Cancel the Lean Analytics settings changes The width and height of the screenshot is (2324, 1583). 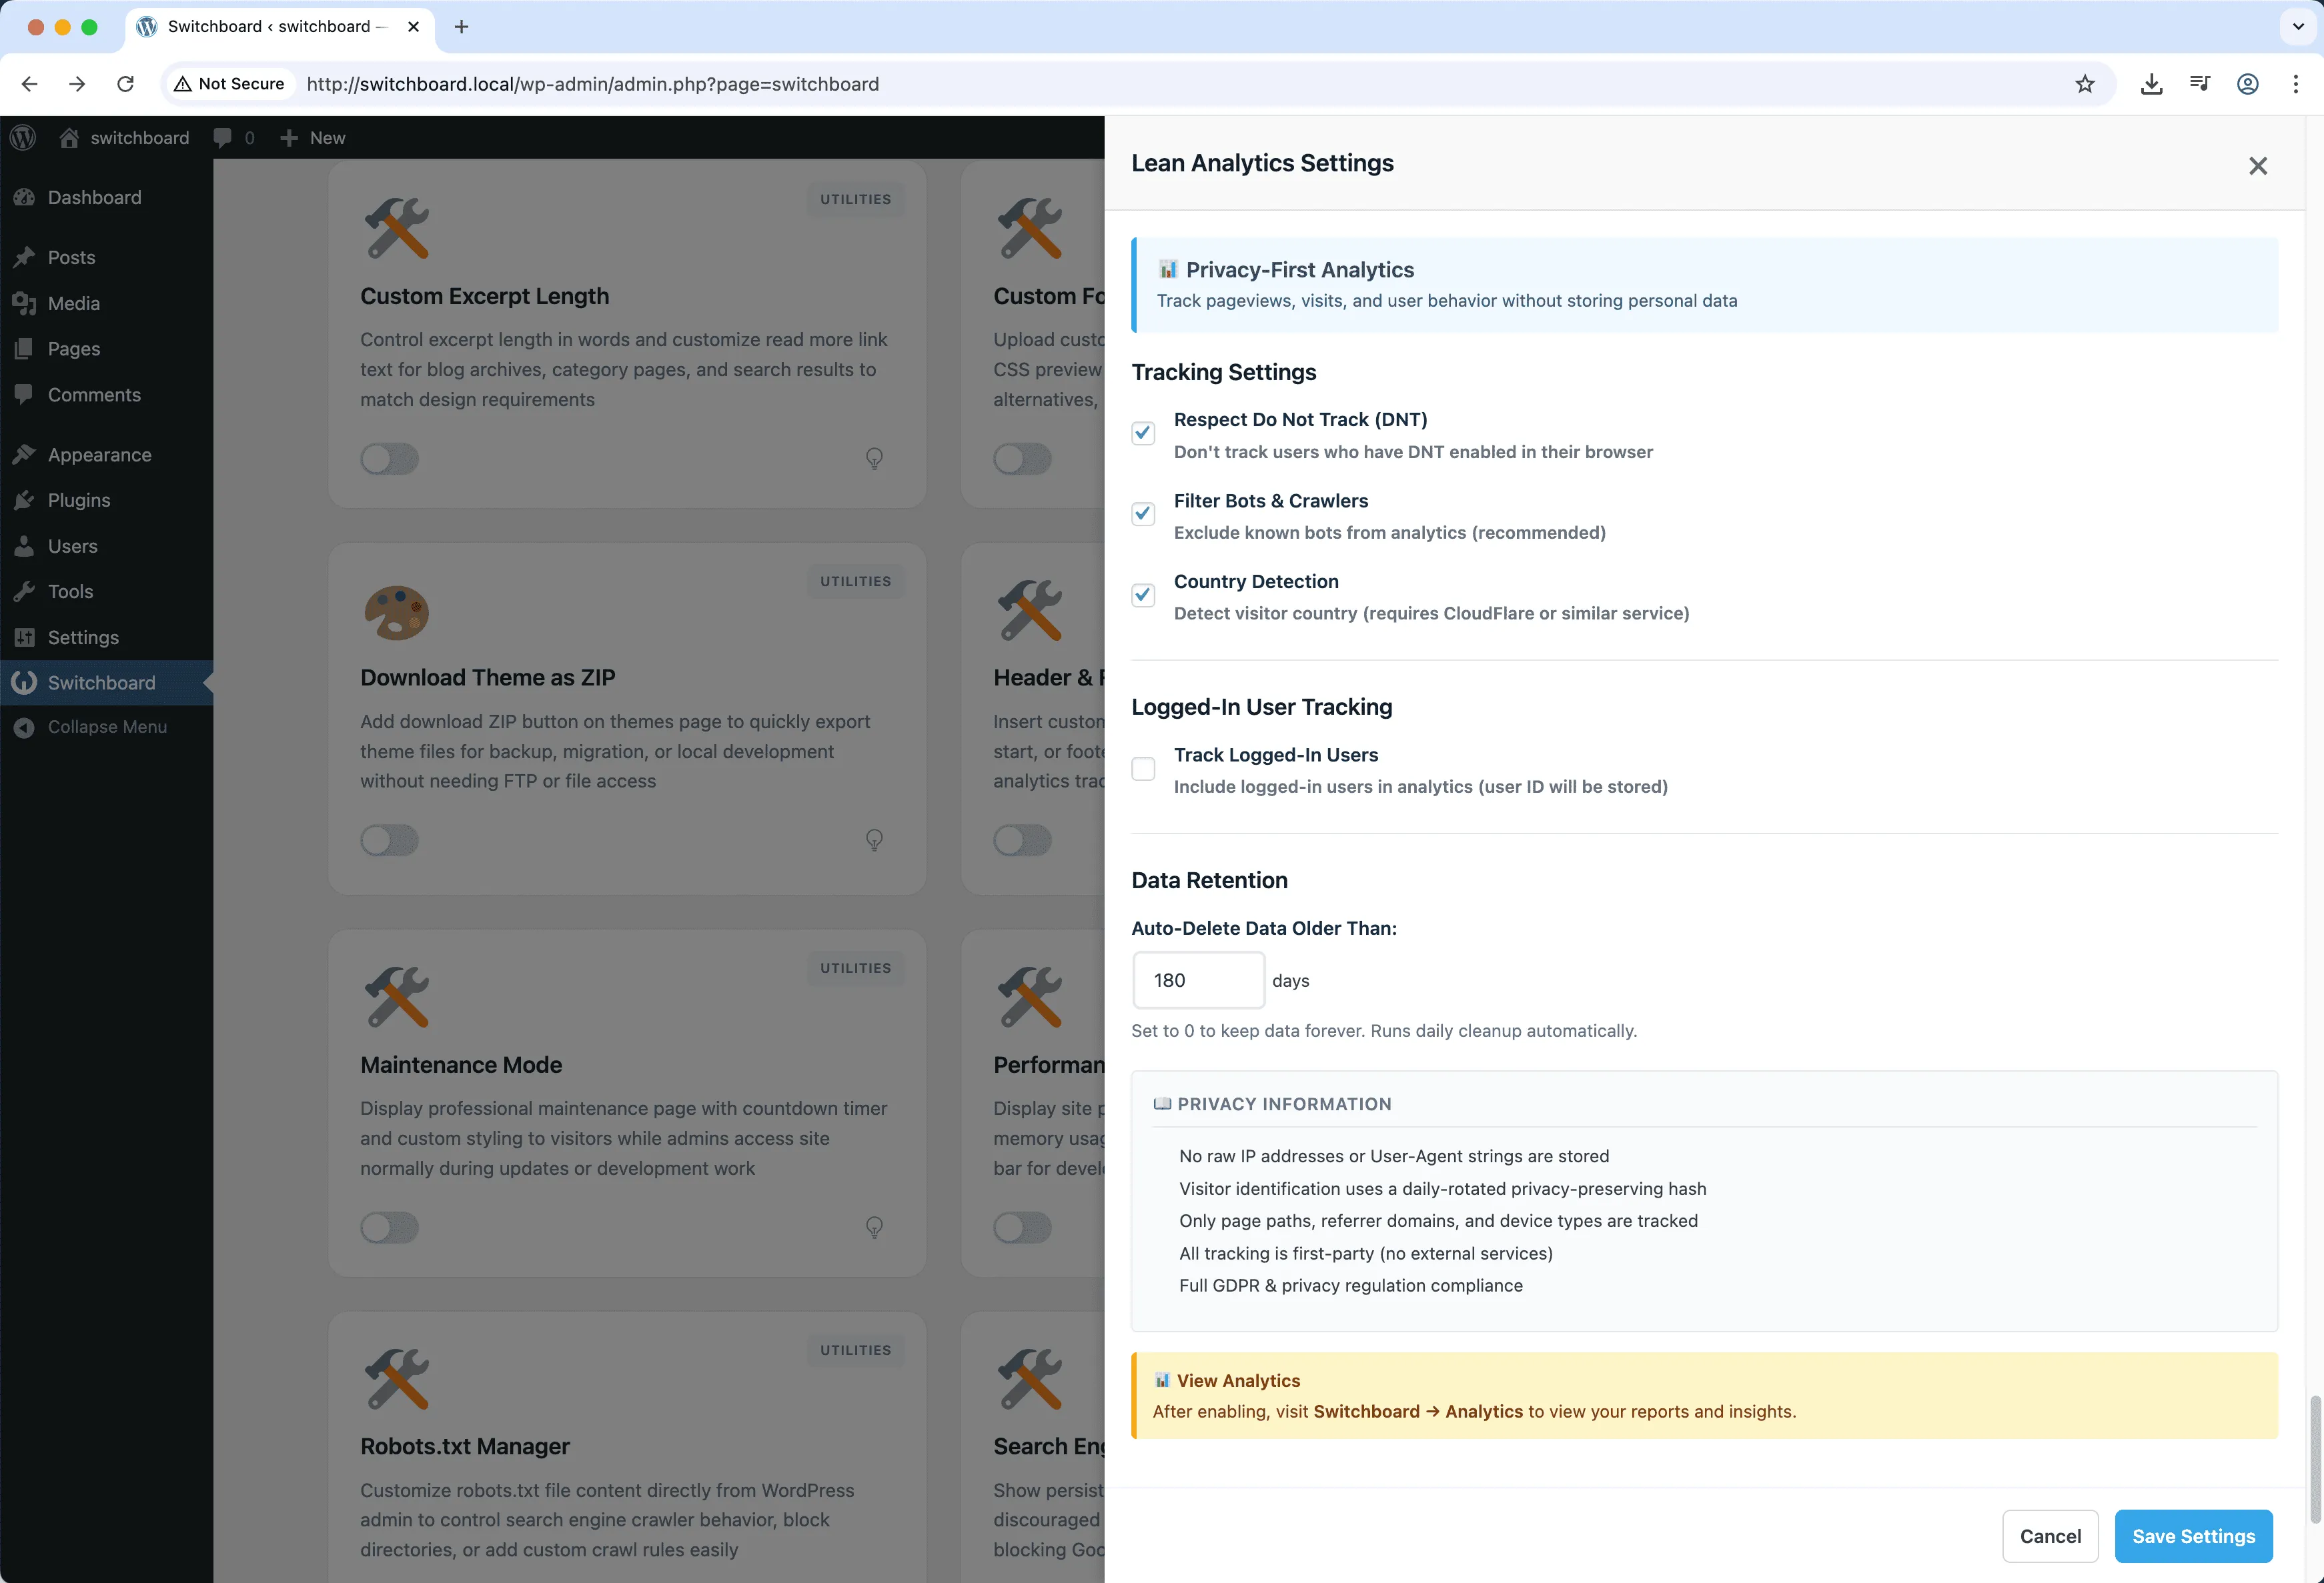(2050, 1536)
